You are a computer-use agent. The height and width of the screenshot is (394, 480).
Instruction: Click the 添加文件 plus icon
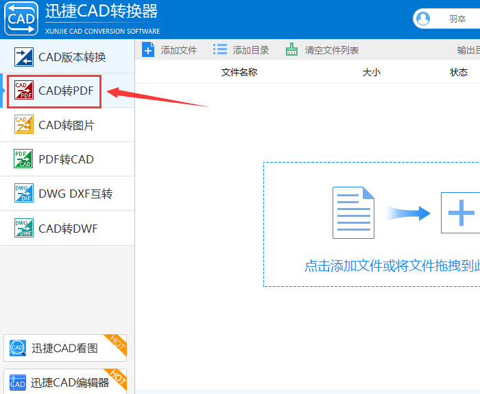pos(148,49)
